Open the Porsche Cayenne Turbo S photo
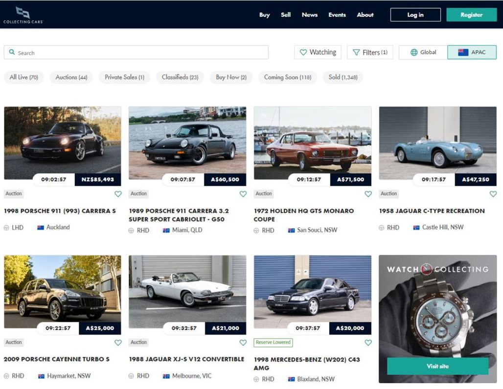 tap(63, 291)
